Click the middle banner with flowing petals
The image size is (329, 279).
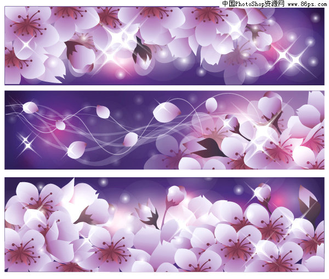[164, 130]
